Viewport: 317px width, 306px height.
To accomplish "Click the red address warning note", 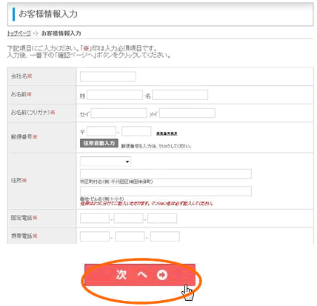I will [x=146, y=204].
